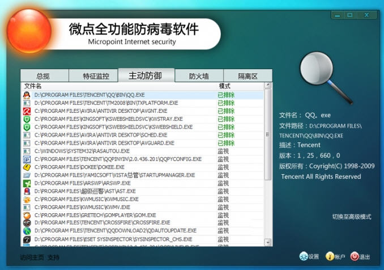The width and height of the screenshot is (384, 270).
Task: Click 访问主页 link
Action: (x=32, y=258)
